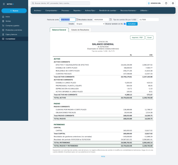Open Cajas y bancos in sidebar
Screen dimensions: 178x165
[14, 34]
